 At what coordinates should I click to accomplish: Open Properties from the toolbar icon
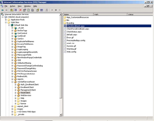click(24, 10)
